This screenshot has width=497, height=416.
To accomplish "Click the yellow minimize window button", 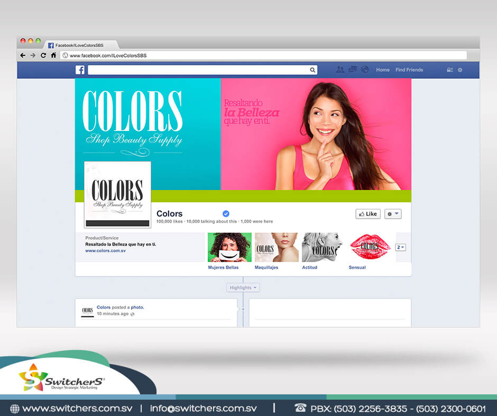I will [x=31, y=41].
